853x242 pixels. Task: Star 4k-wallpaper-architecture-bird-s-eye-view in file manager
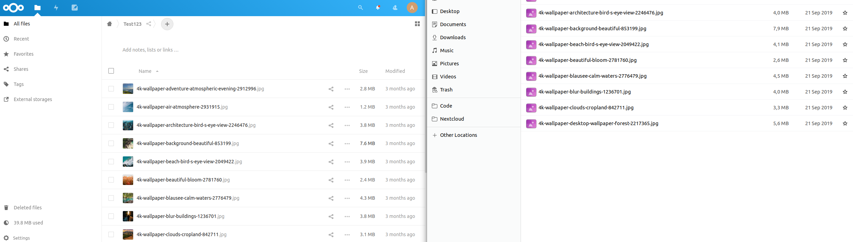pos(845,13)
